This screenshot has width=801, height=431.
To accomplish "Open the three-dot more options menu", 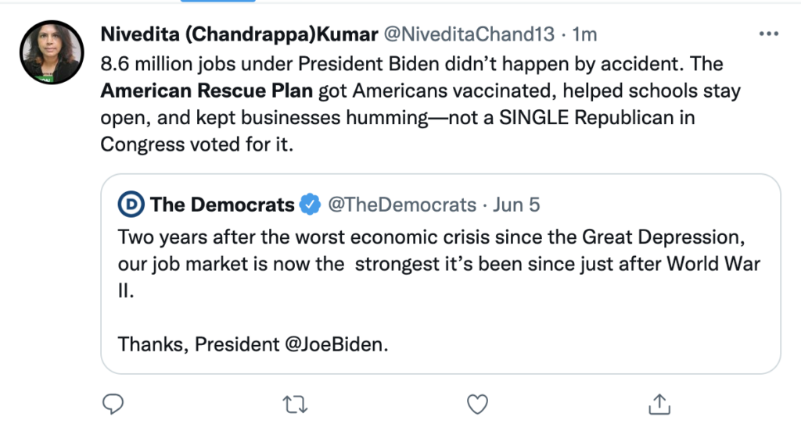I will coord(768,34).
